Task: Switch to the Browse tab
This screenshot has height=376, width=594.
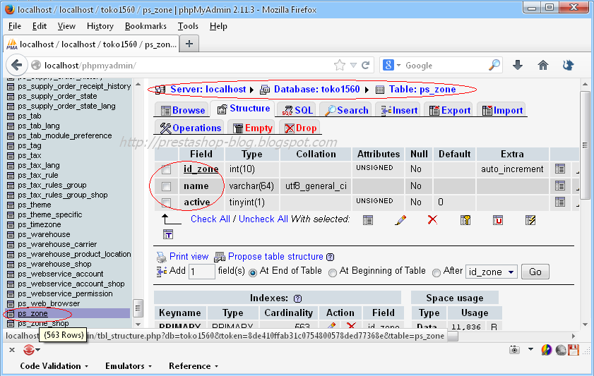Action: (183, 110)
